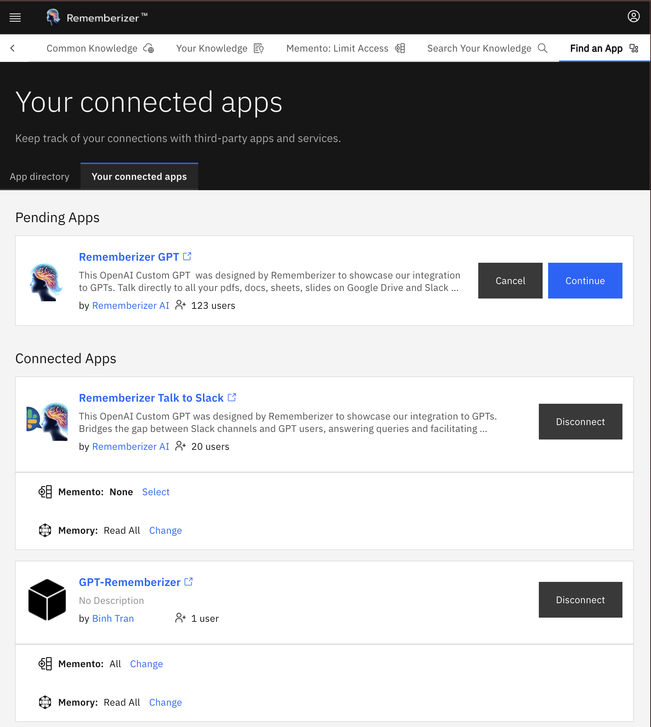Viewport: 651px width, 727px height.
Task: Open Rememberizer Talk to Slack external icon
Action: pos(232,397)
